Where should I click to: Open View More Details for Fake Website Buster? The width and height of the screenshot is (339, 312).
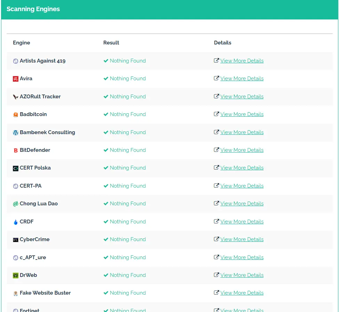point(242,293)
